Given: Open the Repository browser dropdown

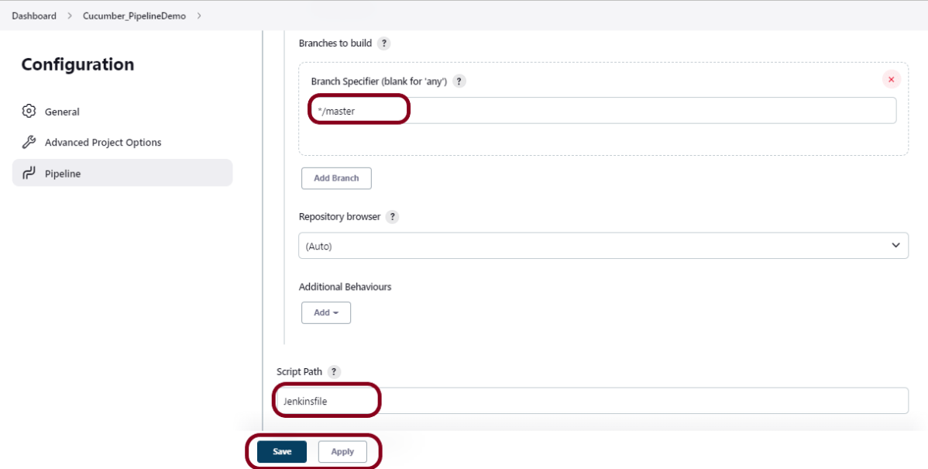Looking at the screenshot, I should tap(603, 246).
